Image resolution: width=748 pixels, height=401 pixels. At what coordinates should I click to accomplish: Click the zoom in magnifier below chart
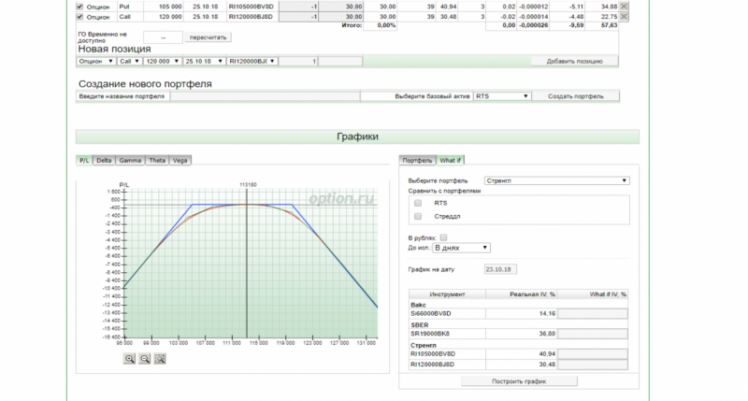129,359
